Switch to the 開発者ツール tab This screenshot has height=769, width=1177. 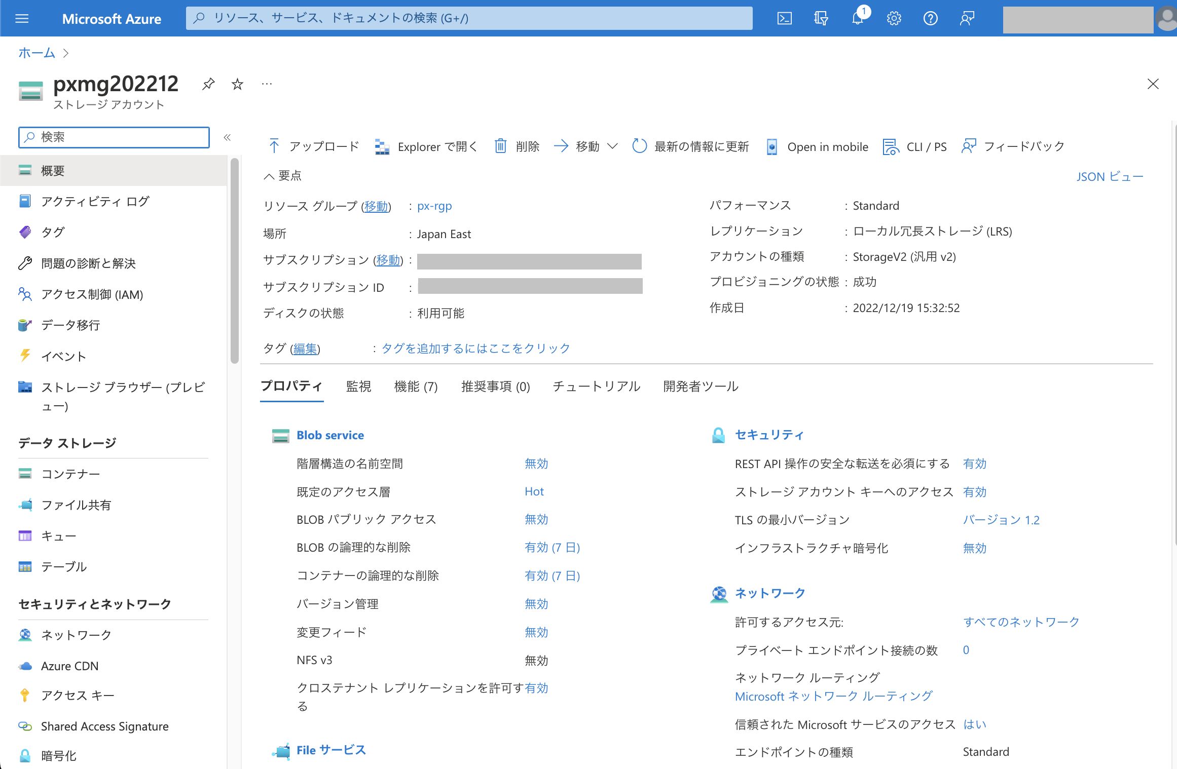click(701, 387)
